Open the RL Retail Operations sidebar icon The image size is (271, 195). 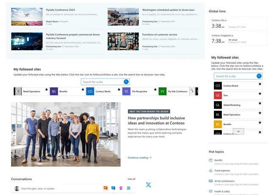[218, 115]
